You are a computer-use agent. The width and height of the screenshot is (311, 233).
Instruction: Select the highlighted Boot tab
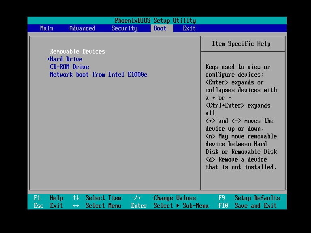coord(160,28)
